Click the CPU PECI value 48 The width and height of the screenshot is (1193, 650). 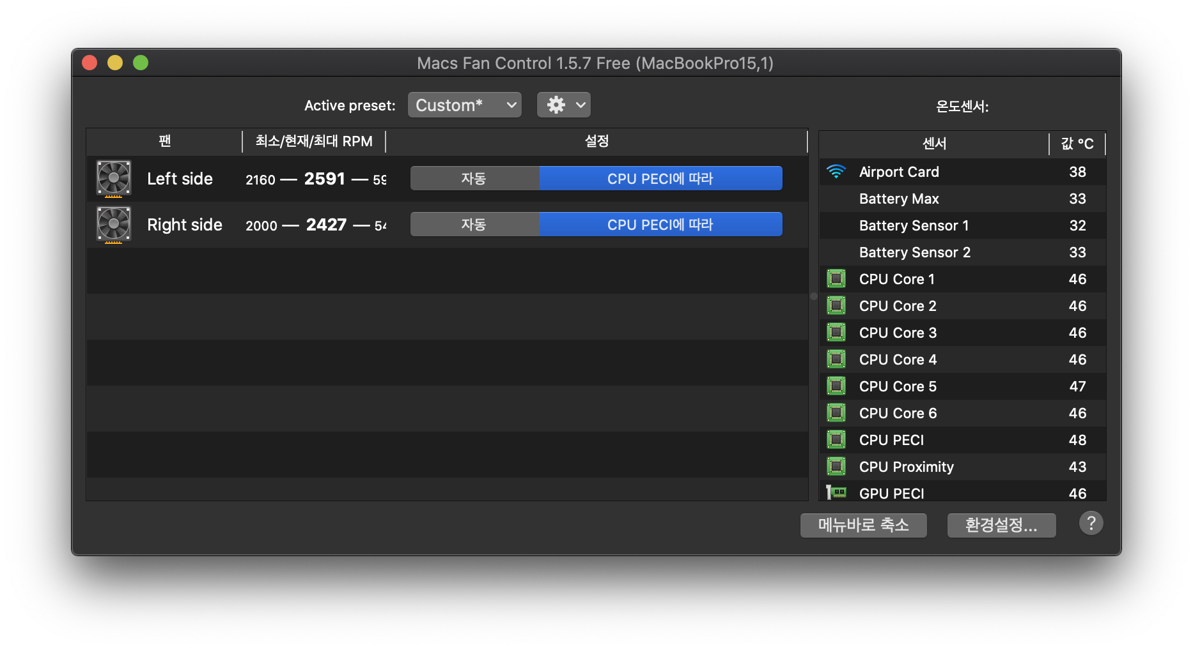pos(1077,440)
